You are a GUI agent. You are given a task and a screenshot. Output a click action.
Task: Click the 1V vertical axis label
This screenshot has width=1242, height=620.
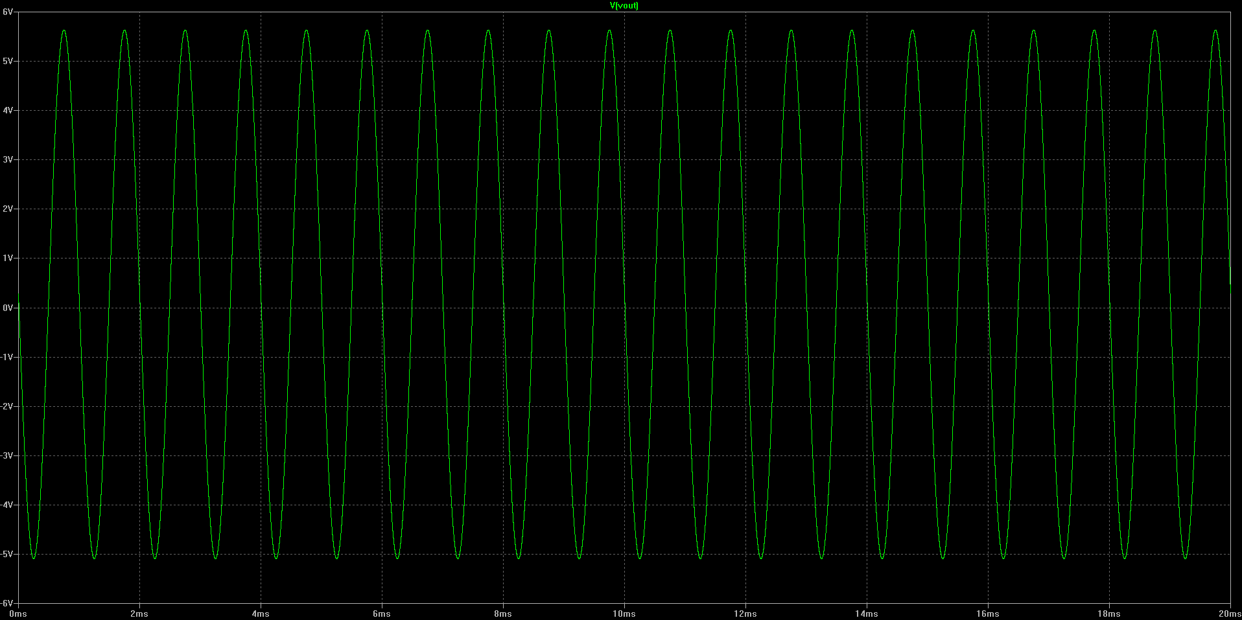point(7,258)
